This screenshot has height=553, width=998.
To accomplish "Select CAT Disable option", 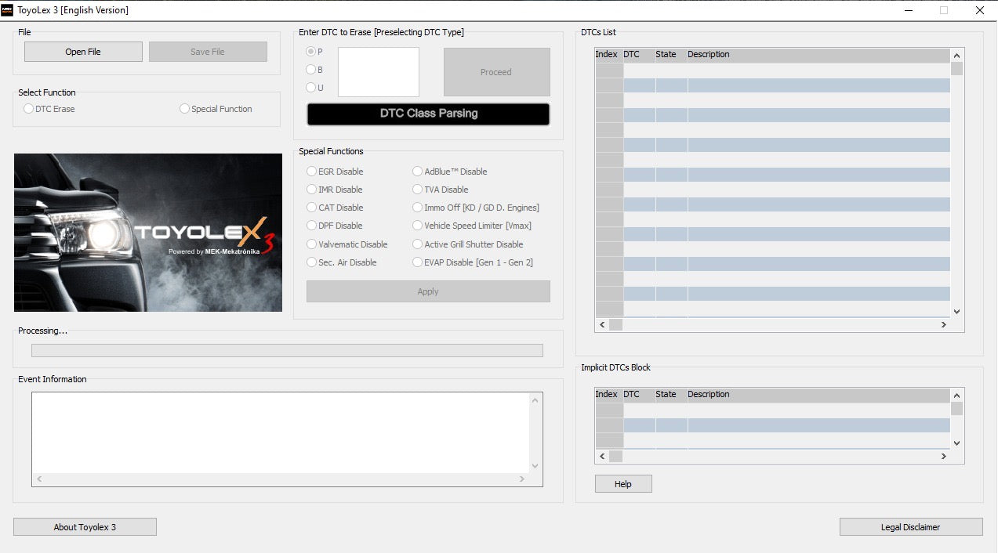I will (x=335, y=208).
